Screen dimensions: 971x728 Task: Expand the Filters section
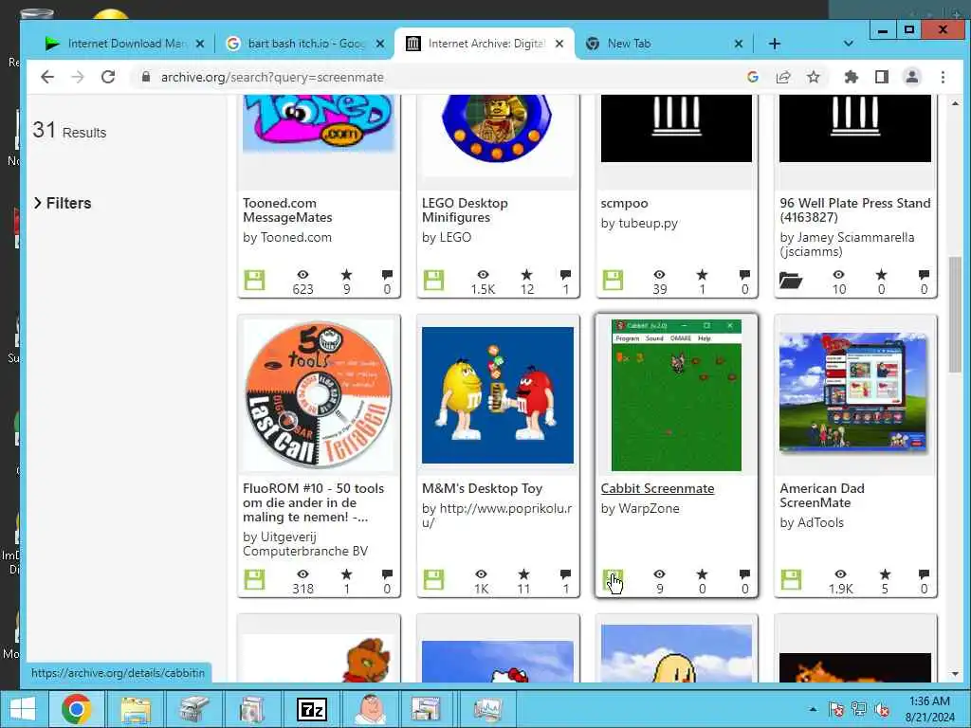coord(63,203)
